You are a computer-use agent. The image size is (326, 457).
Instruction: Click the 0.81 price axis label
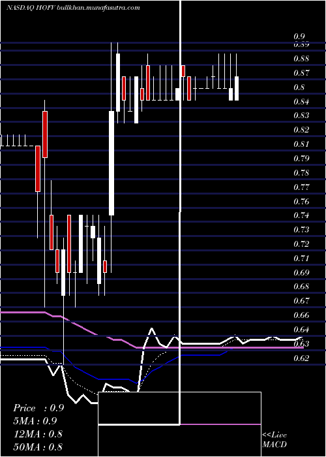coord(301,144)
